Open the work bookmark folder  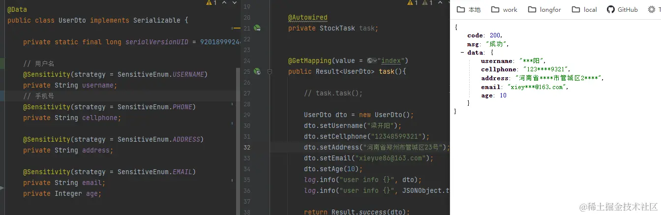pos(504,9)
